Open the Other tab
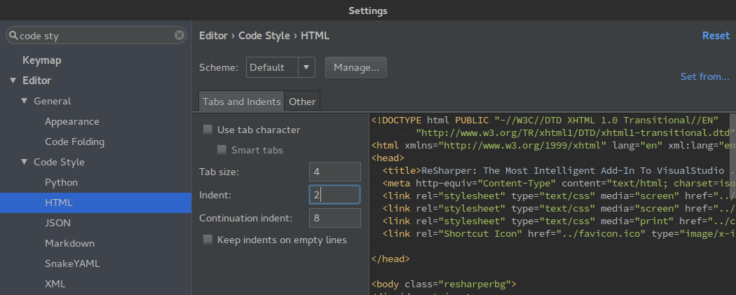The height and width of the screenshot is (295, 736). pyautogui.click(x=302, y=102)
